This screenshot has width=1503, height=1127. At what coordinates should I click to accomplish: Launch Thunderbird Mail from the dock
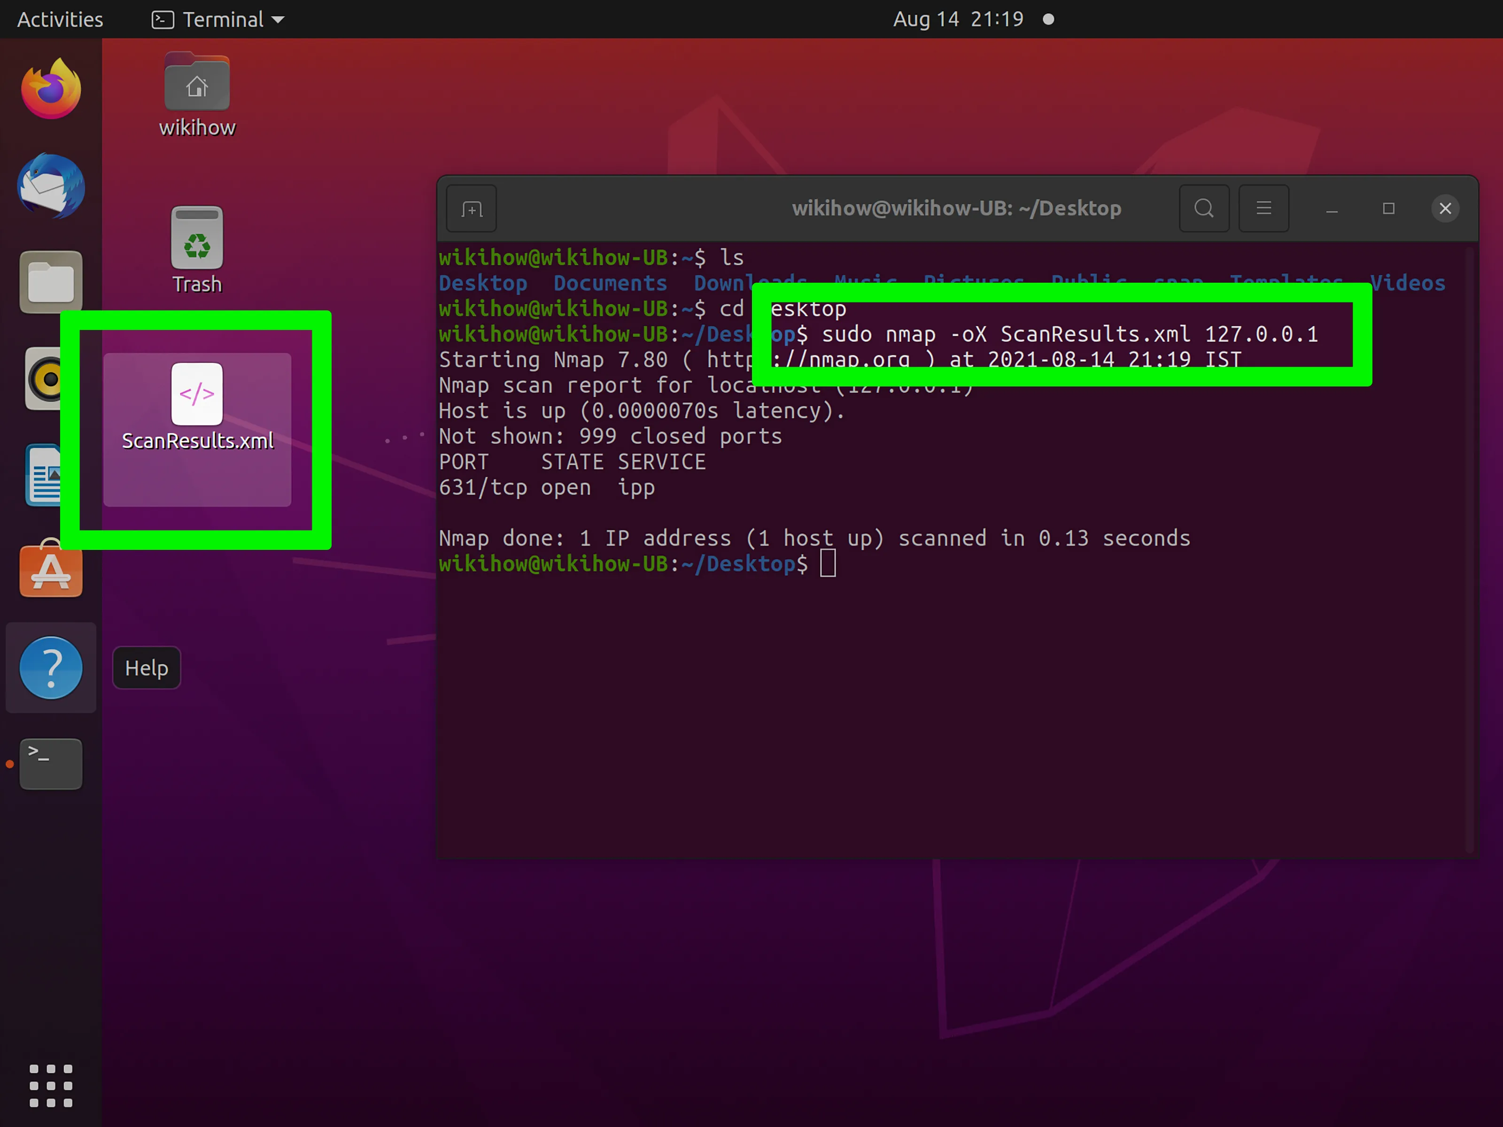coord(51,186)
